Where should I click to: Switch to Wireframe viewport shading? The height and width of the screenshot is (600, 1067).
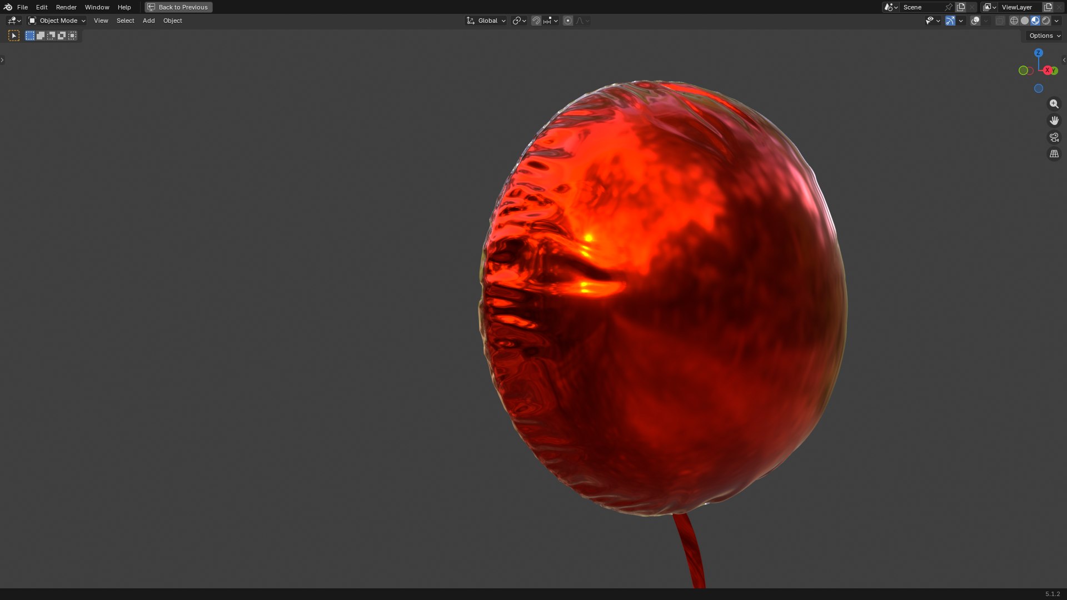(x=1014, y=21)
